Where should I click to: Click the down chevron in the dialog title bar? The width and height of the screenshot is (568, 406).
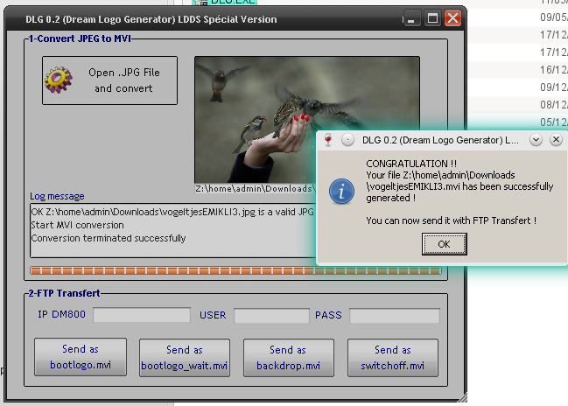tap(536, 140)
